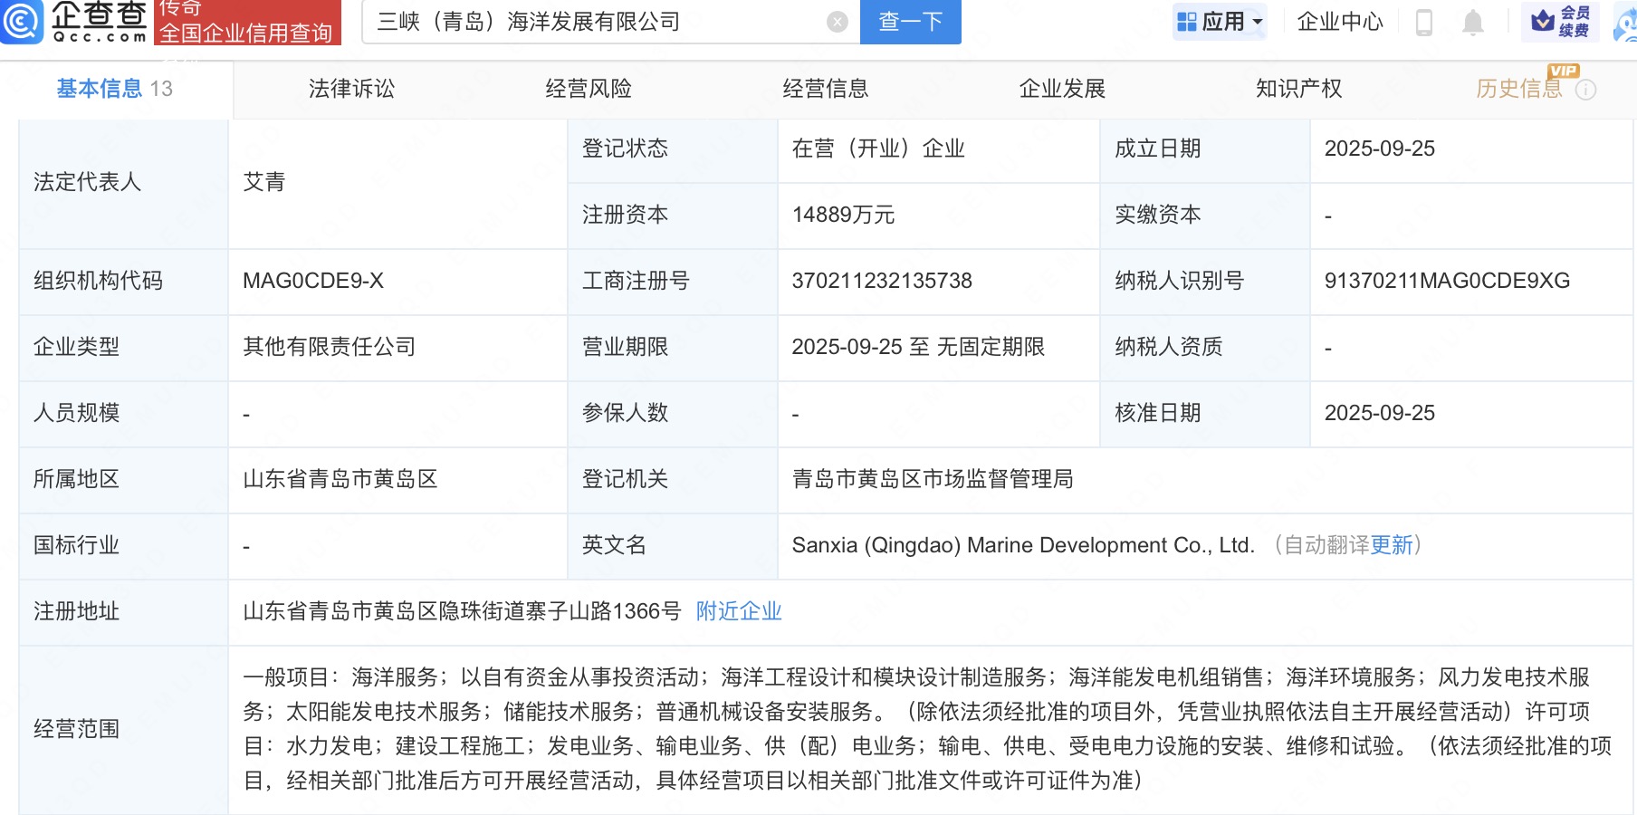Viewport: 1637px width, 815px height.
Task: Open notifications bell icon
Action: 1473,22
